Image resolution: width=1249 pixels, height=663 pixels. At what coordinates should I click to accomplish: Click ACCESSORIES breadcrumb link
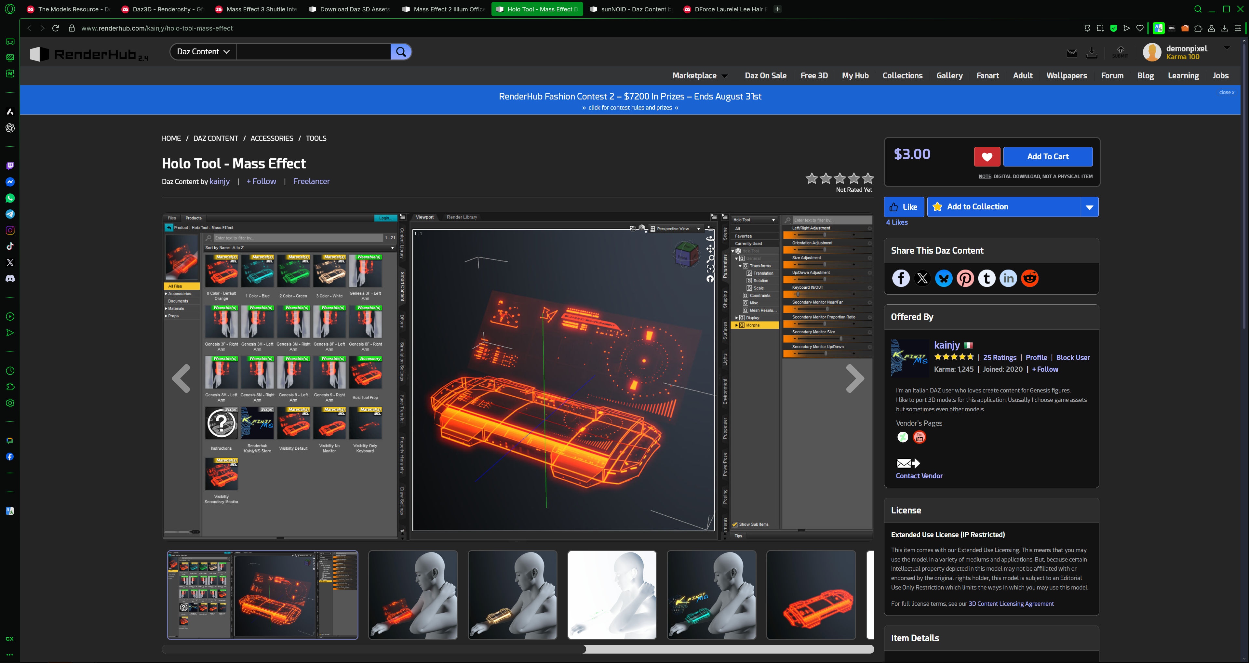pyautogui.click(x=272, y=138)
